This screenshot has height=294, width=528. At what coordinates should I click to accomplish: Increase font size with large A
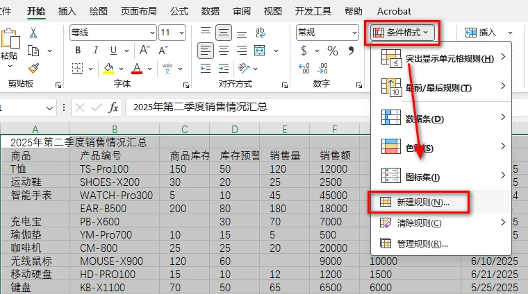click(x=145, y=50)
